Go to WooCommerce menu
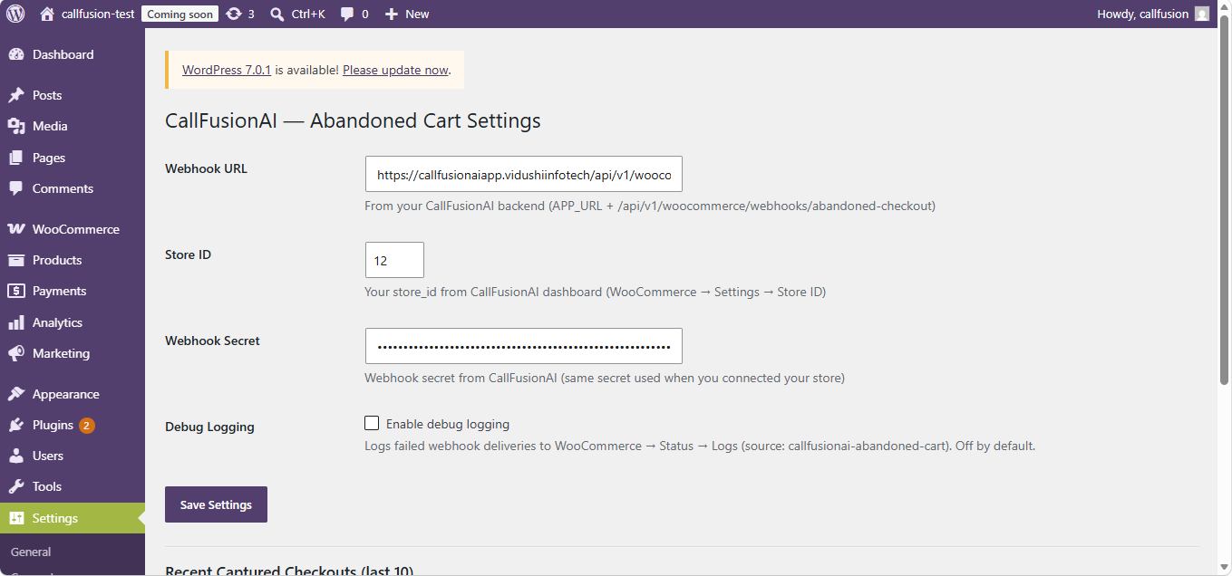Image resolution: width=1232 pixels, height=576 pixels. coord(73,229)
